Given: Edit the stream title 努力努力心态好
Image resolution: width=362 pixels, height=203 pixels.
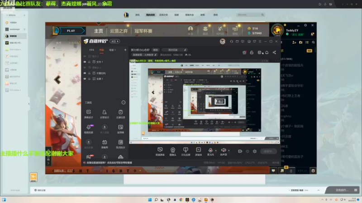Looking at the screenshot, I should point(155,50).
